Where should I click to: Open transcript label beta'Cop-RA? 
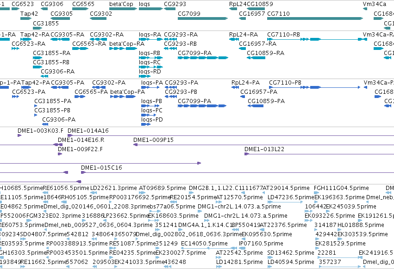click(x=127, y=43)
